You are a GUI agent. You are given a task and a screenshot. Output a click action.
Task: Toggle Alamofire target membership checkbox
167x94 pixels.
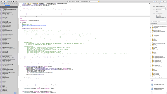(151, 29)
